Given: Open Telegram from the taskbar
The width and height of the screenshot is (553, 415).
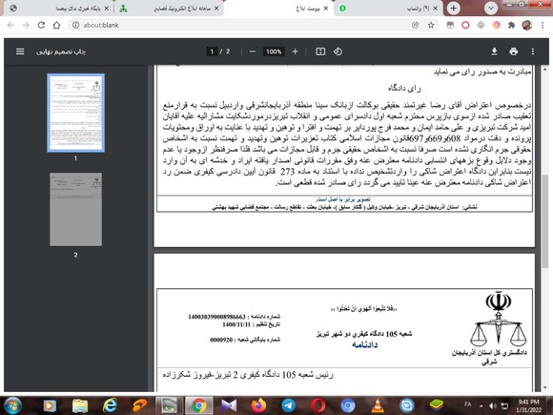Looking at the screenshot, I should [x=288, y=405].
